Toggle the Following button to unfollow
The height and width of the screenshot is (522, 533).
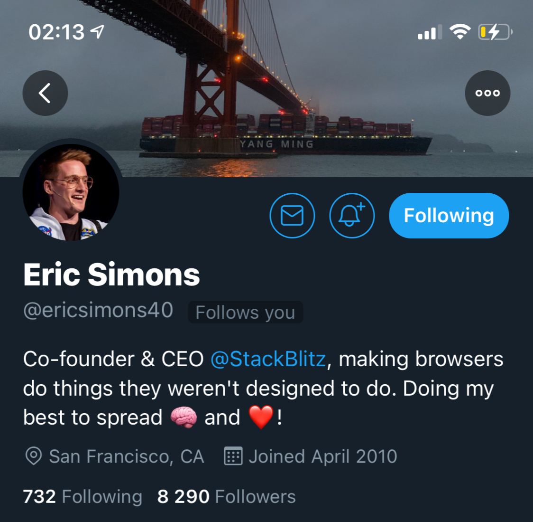pyautogui.click(x=449, y=216)
